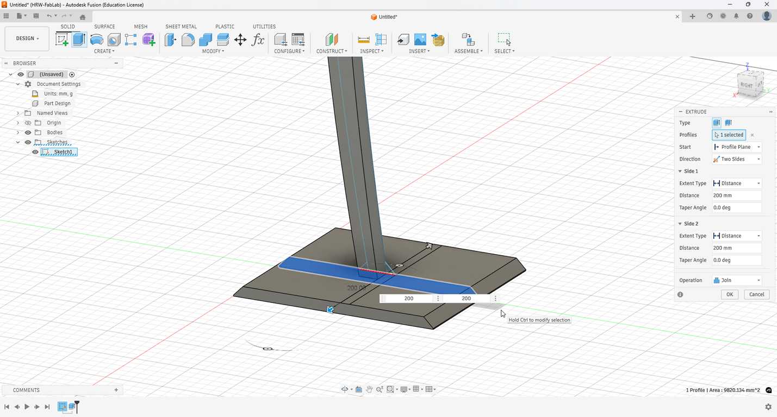Activate the Unsaved component radio button

[72, 74]
